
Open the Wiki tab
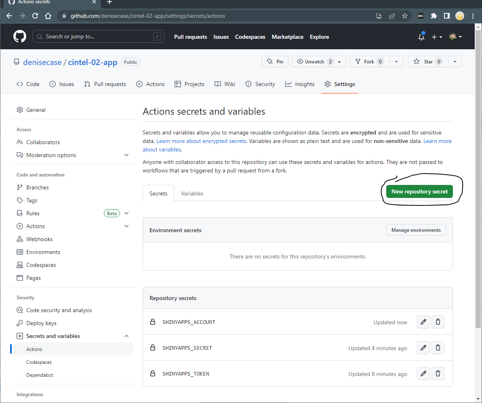coord(225,84)
